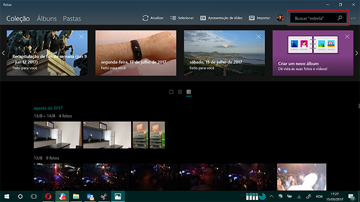Dismiss the segunda-feira, 17 de julho card
360x202 pixels.
170,36
